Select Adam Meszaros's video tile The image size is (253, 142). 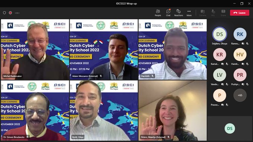point(104,49)
